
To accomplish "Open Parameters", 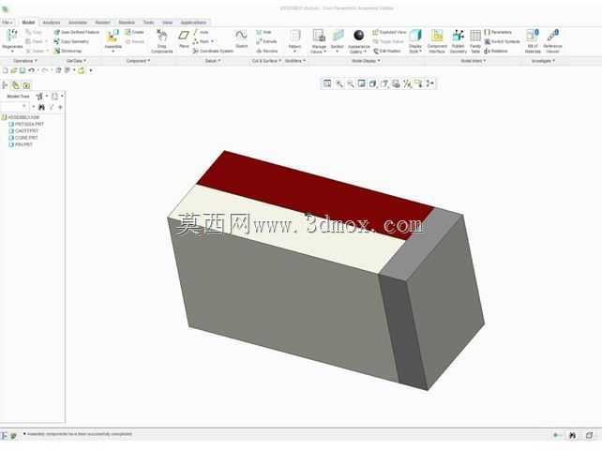I will pyautogui.click(x=498, y=32).
